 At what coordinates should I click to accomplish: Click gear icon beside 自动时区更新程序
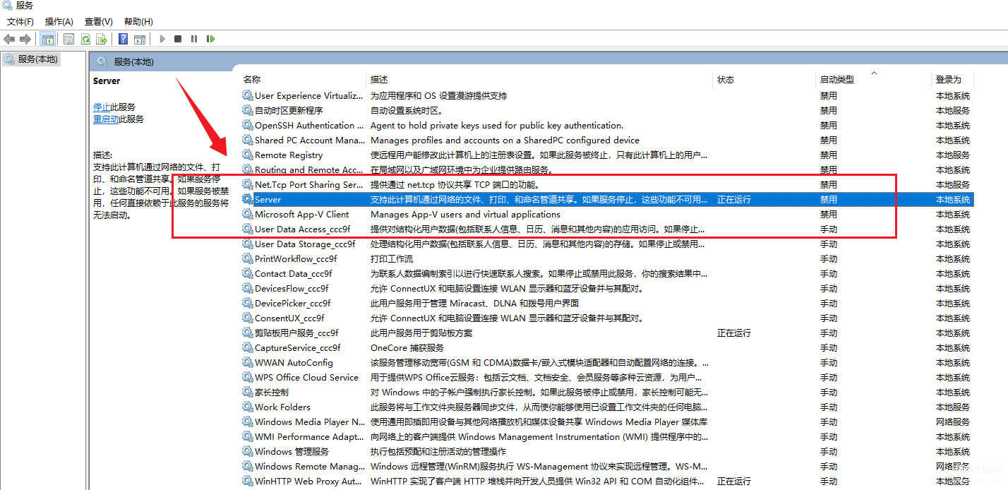click(x=247, y=110)
